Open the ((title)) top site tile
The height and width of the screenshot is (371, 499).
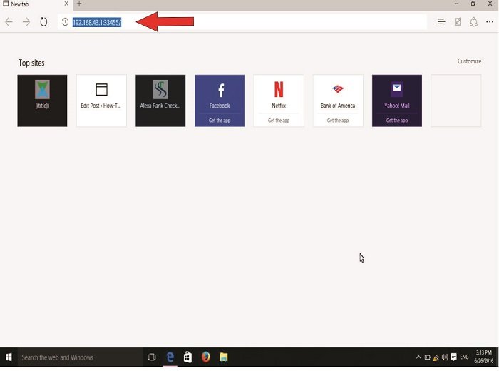click(42, 101)
